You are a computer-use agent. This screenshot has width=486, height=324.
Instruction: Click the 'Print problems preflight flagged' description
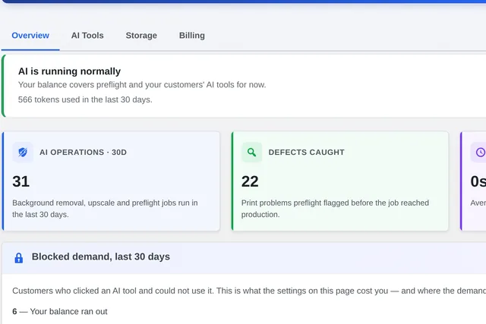(x=335, y=209)
